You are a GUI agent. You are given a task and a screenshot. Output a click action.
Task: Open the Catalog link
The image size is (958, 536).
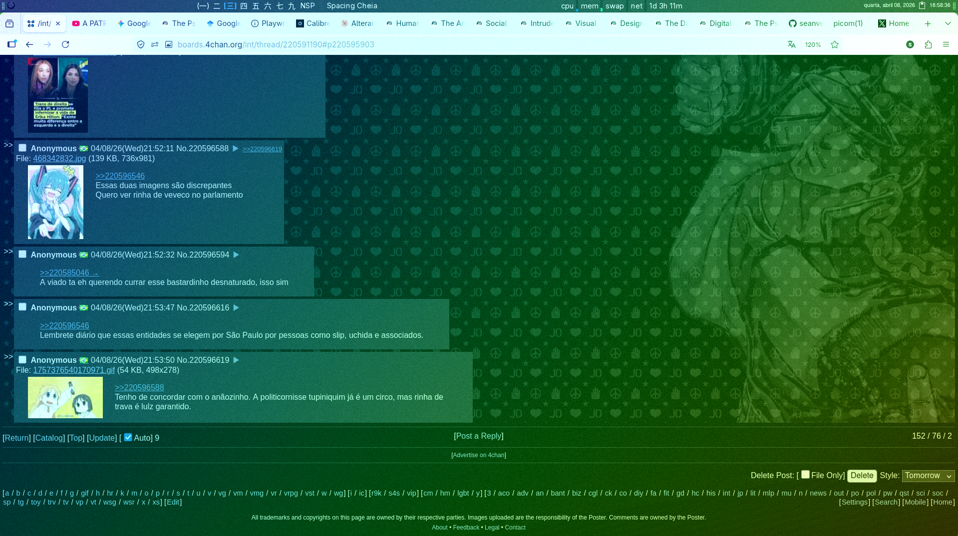[49, 438]
